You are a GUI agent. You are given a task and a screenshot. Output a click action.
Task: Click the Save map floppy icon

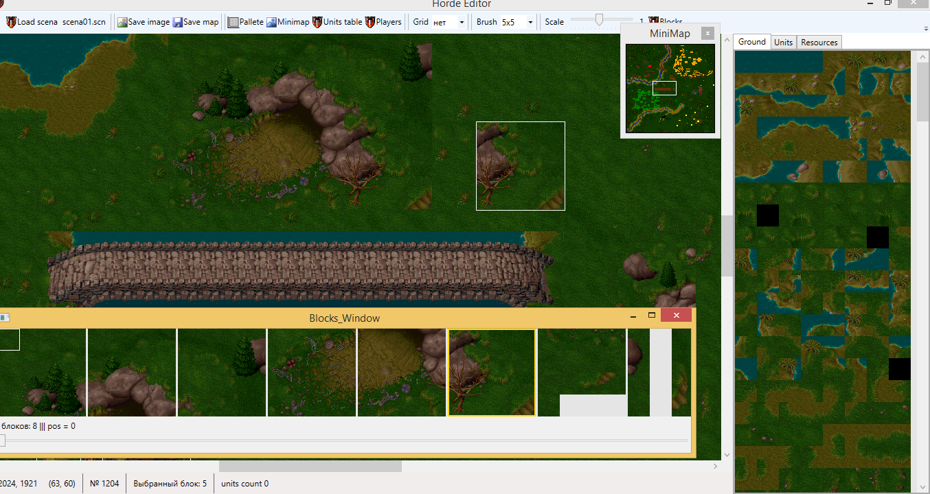point(178,22)
